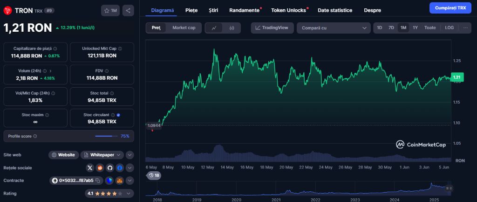Copy the 0x5032...f87ab5 contract address

(x=98, y=181)
